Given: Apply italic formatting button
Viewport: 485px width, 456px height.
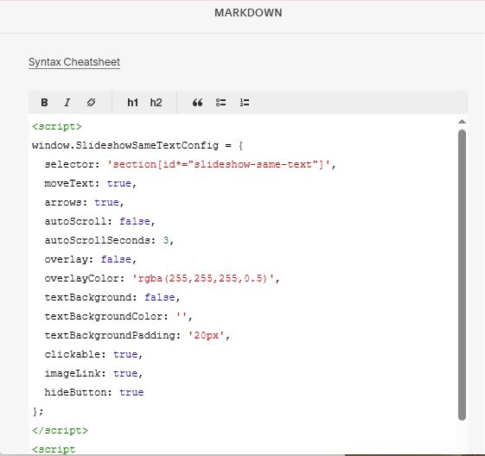Looking at the screenshot, I should 67,102.
